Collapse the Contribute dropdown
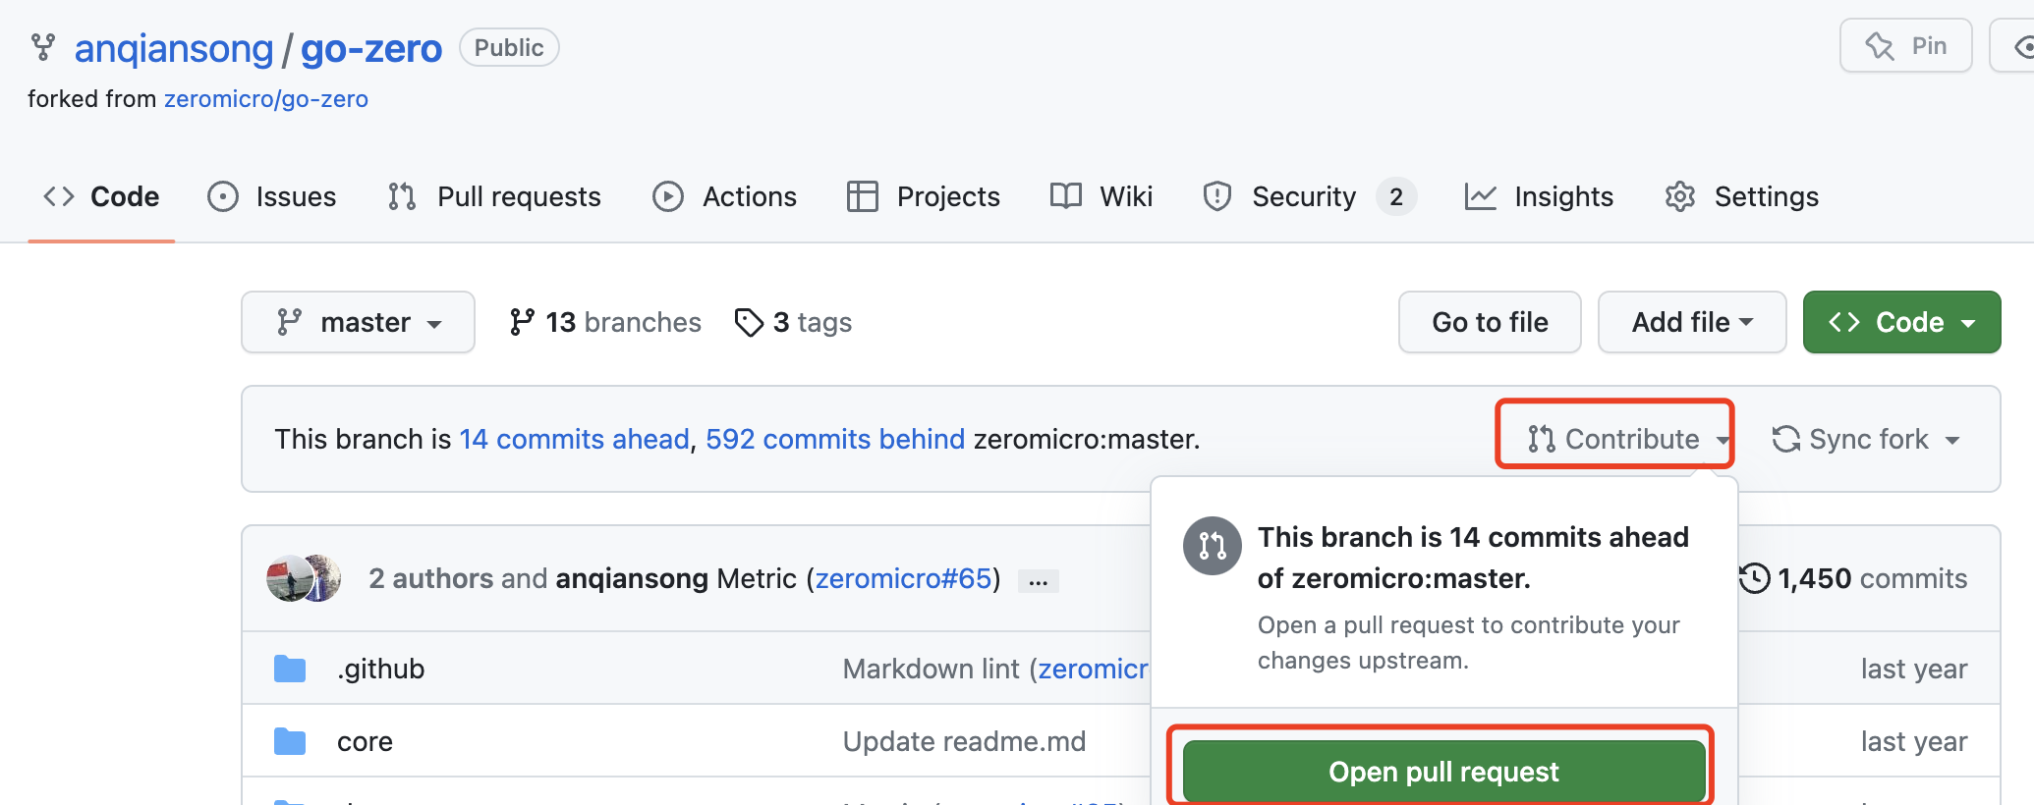This screenshot has width=2034, height=805. [1614, 439]
